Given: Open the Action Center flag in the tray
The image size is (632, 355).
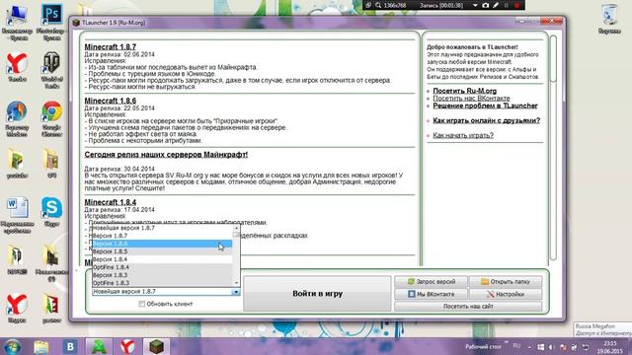Looking at the screenshot, I should (563, 347).
